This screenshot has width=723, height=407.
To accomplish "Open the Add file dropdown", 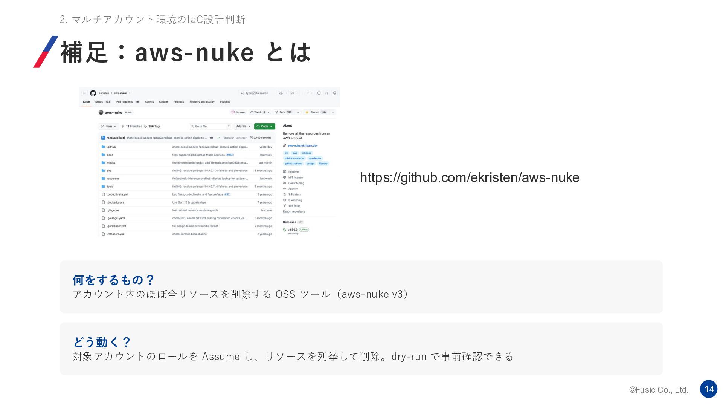I will tap(243, 127).
